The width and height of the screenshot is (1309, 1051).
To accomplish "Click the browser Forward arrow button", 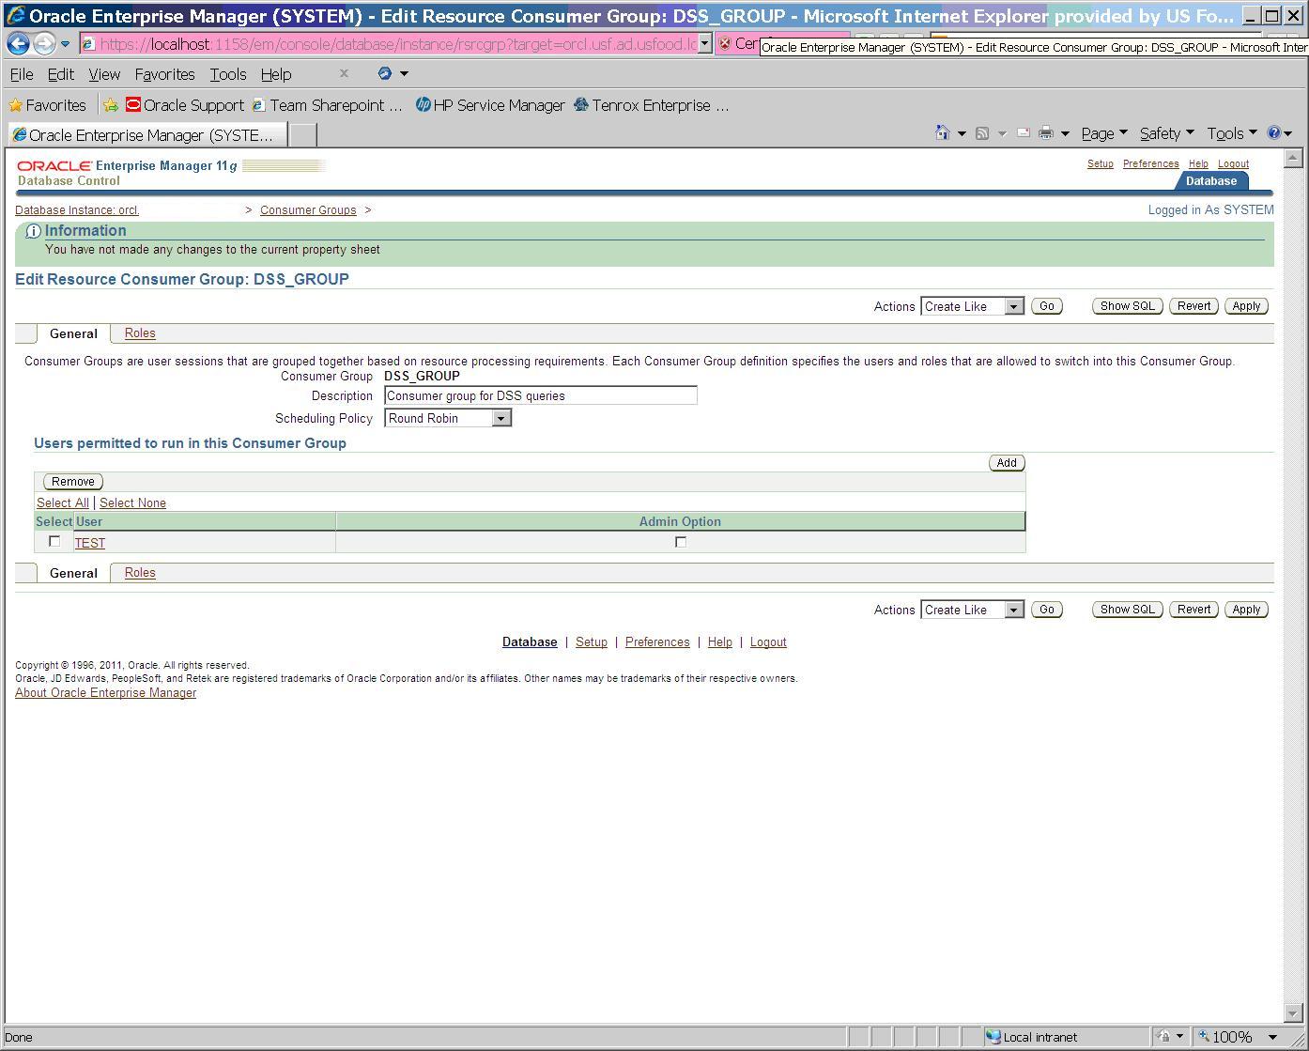I will (x=43, y=44).
